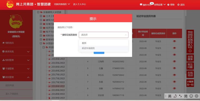Collapse the 团员管理 sidebar chevron
Image resolution: width=200 pixels, height=101 pixels.
click(x=28, y=77)
